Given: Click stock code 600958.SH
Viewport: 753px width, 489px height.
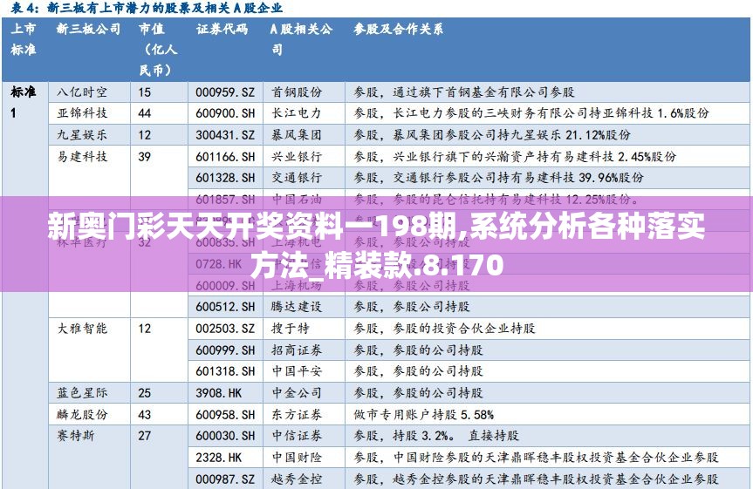Looking at the screenshot, I should tap(225, 415).
